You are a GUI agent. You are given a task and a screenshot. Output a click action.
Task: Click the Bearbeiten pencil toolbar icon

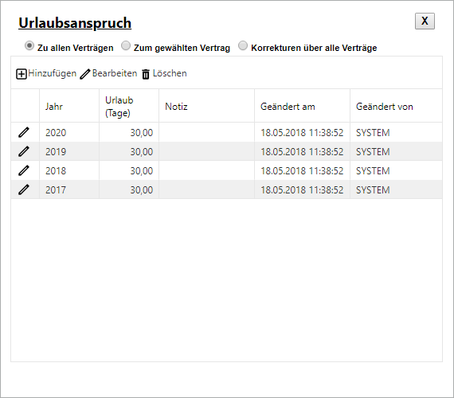coord(85,74)
